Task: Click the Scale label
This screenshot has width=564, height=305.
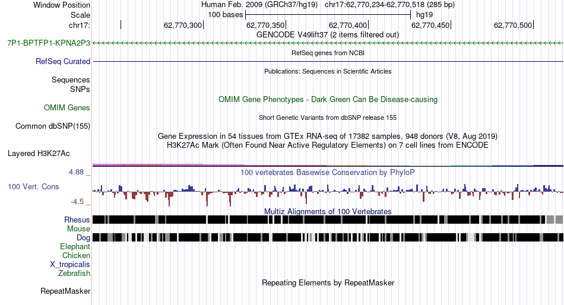Action: (80, 15)
